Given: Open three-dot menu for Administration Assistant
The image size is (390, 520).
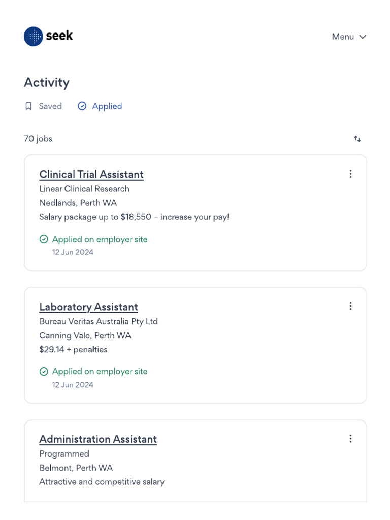Looking at the screenshot, I should (350, 439).
